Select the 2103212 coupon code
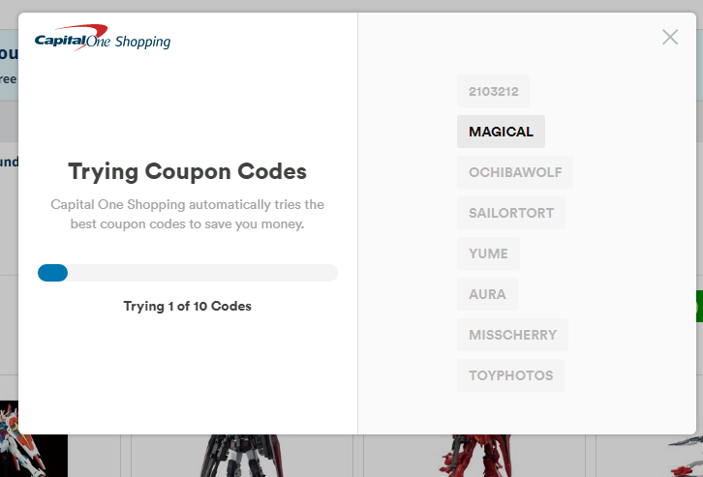Viewport: 703px width, 477px height. point(493,91)
